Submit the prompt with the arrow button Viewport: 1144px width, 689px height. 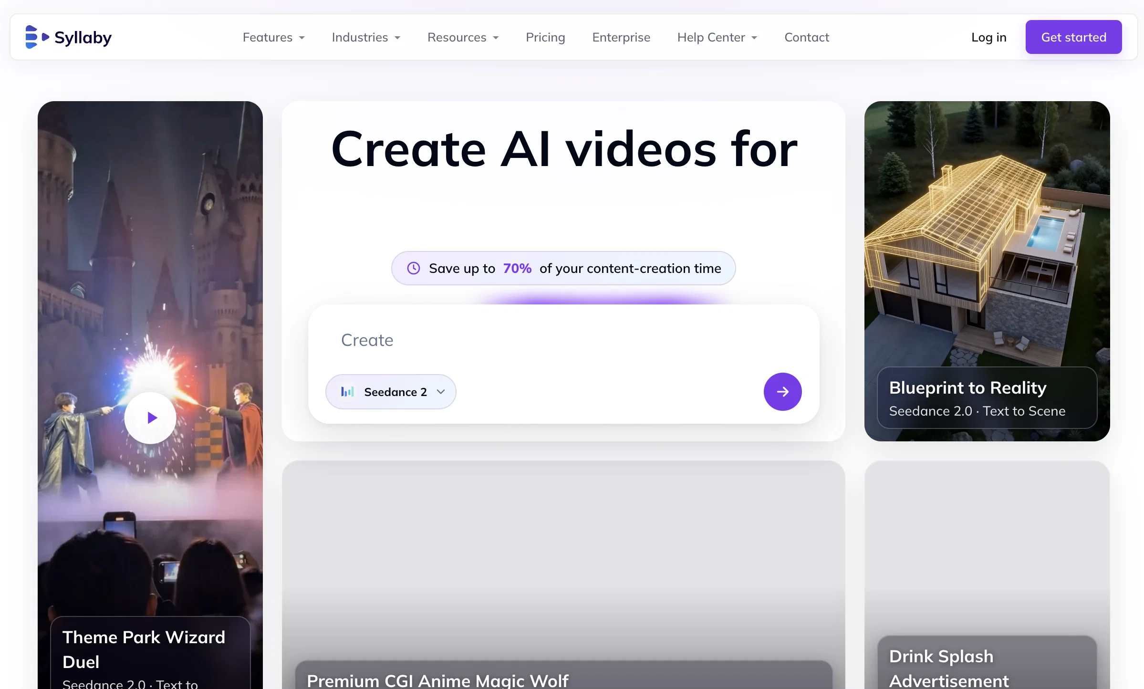(782, 392)
